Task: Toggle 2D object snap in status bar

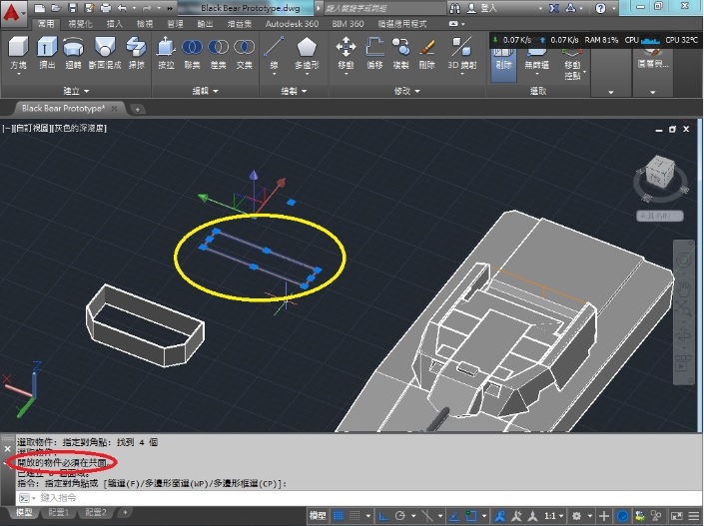Action: pyautogui.click(x=471, y=516)
